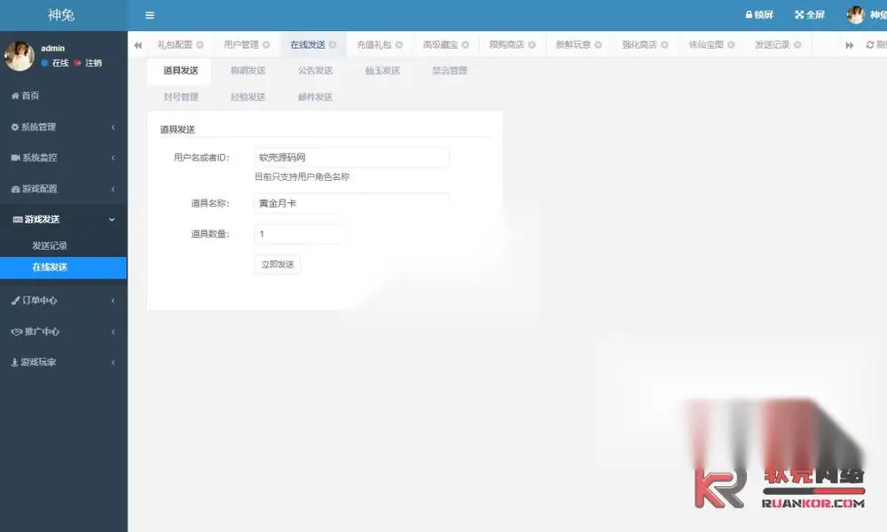Click the home icon beside 首页
This screenshot has width=887, height=532.
(15, 96)
